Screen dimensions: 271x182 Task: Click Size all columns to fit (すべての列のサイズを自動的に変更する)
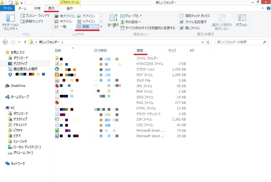click(148, 28)
